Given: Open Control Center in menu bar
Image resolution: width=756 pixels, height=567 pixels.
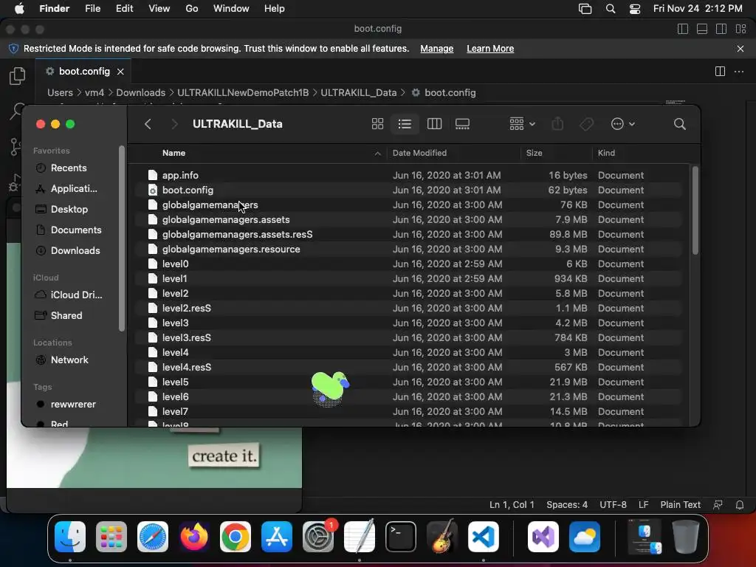Looking at the screenshot, I should point(635,9).
